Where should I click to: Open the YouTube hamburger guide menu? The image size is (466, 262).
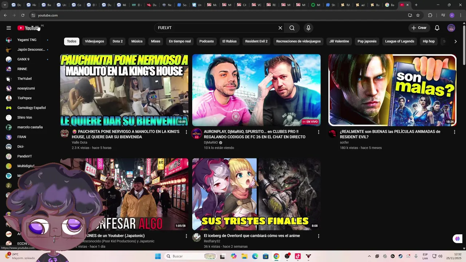(9, 28)
